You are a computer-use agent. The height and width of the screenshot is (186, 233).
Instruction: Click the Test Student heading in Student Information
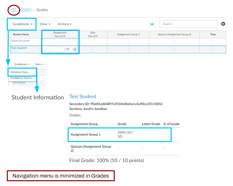click(83, 96)
